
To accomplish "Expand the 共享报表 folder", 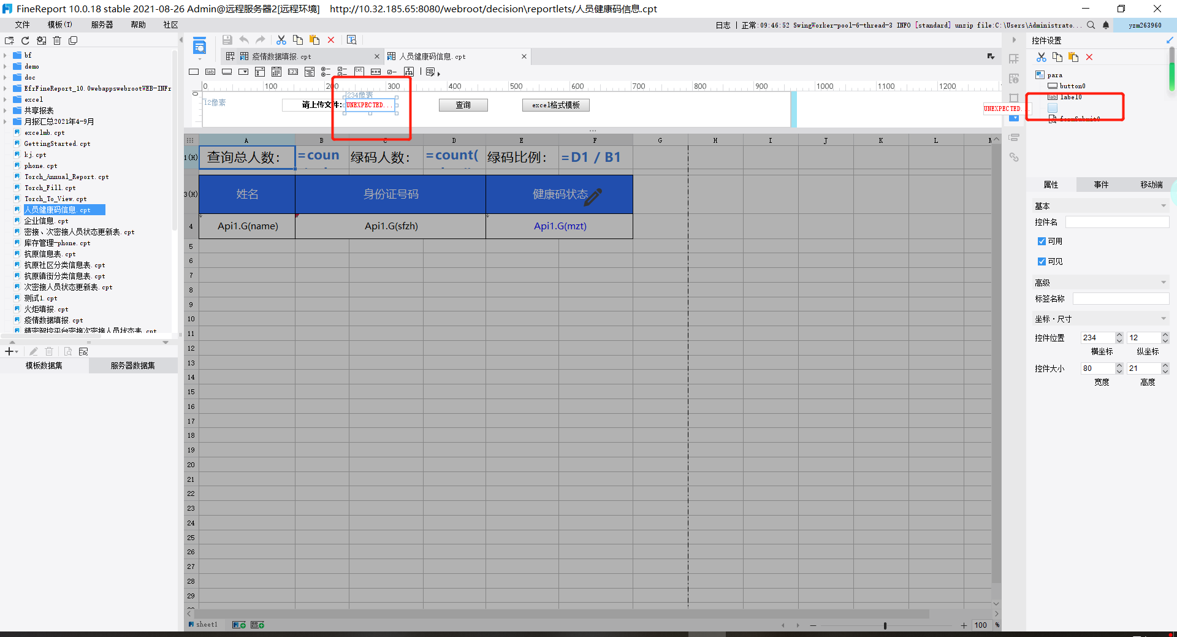I will (5, 110).
